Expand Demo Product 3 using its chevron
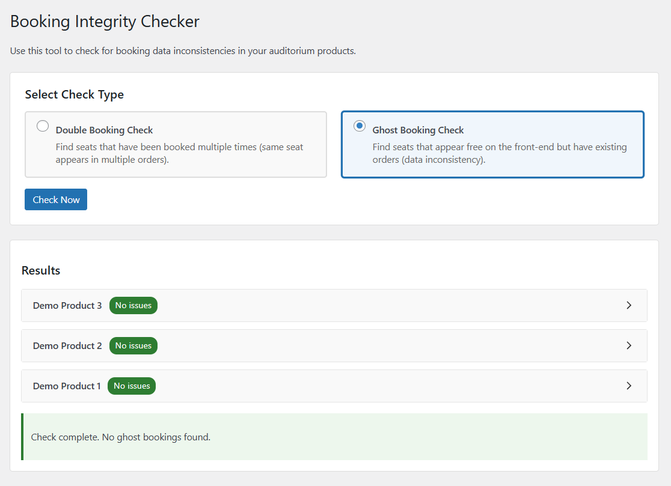Screen dimensions: 671x486 [629, 305]
